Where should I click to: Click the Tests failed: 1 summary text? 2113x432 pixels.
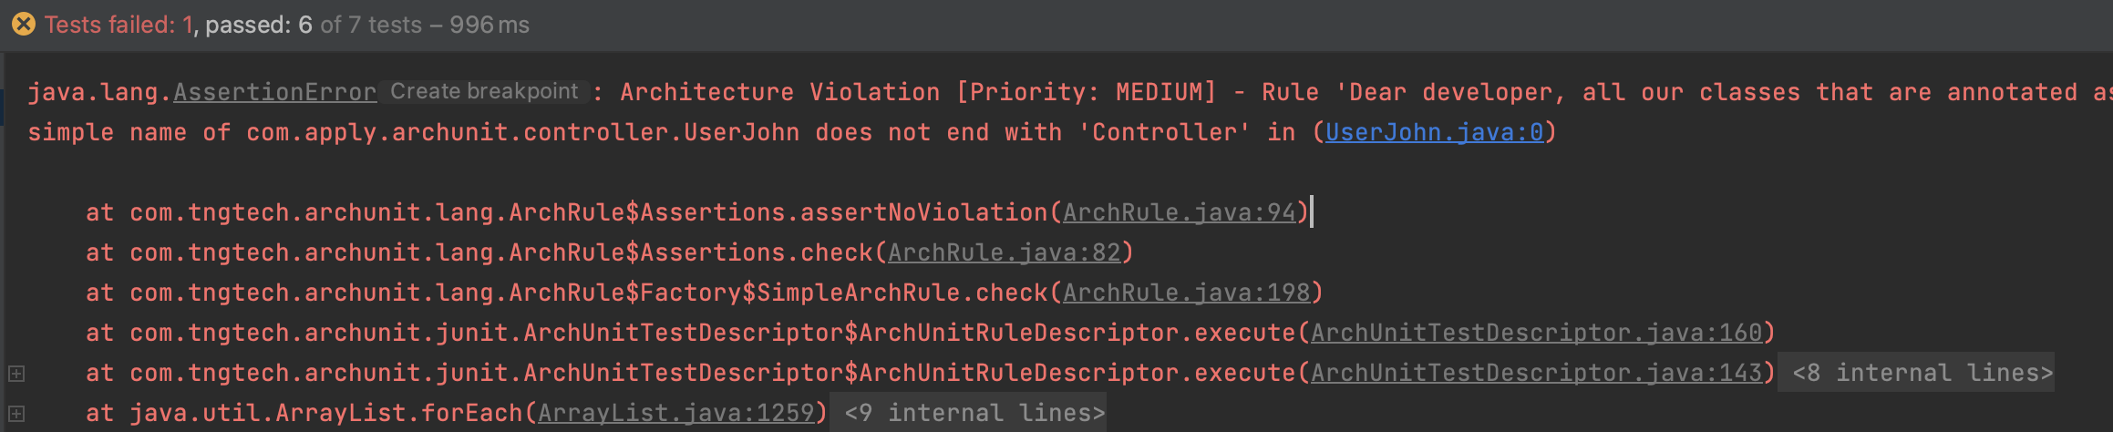[x=119, y=25]
